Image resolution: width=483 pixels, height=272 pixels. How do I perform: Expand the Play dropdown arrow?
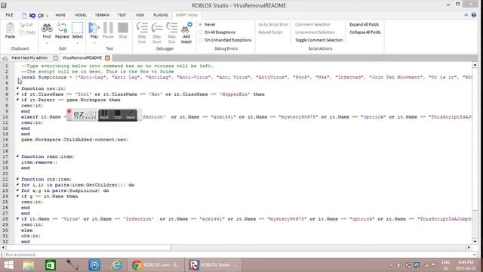(94, 43)
